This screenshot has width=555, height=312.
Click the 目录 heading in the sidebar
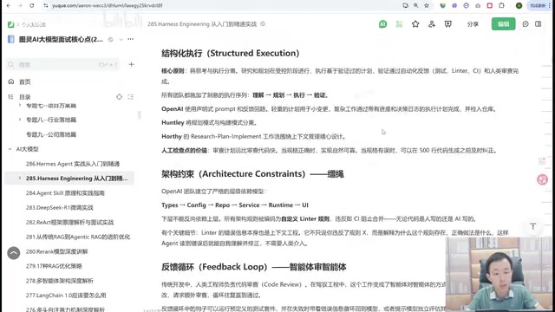(x=25, y=96)
